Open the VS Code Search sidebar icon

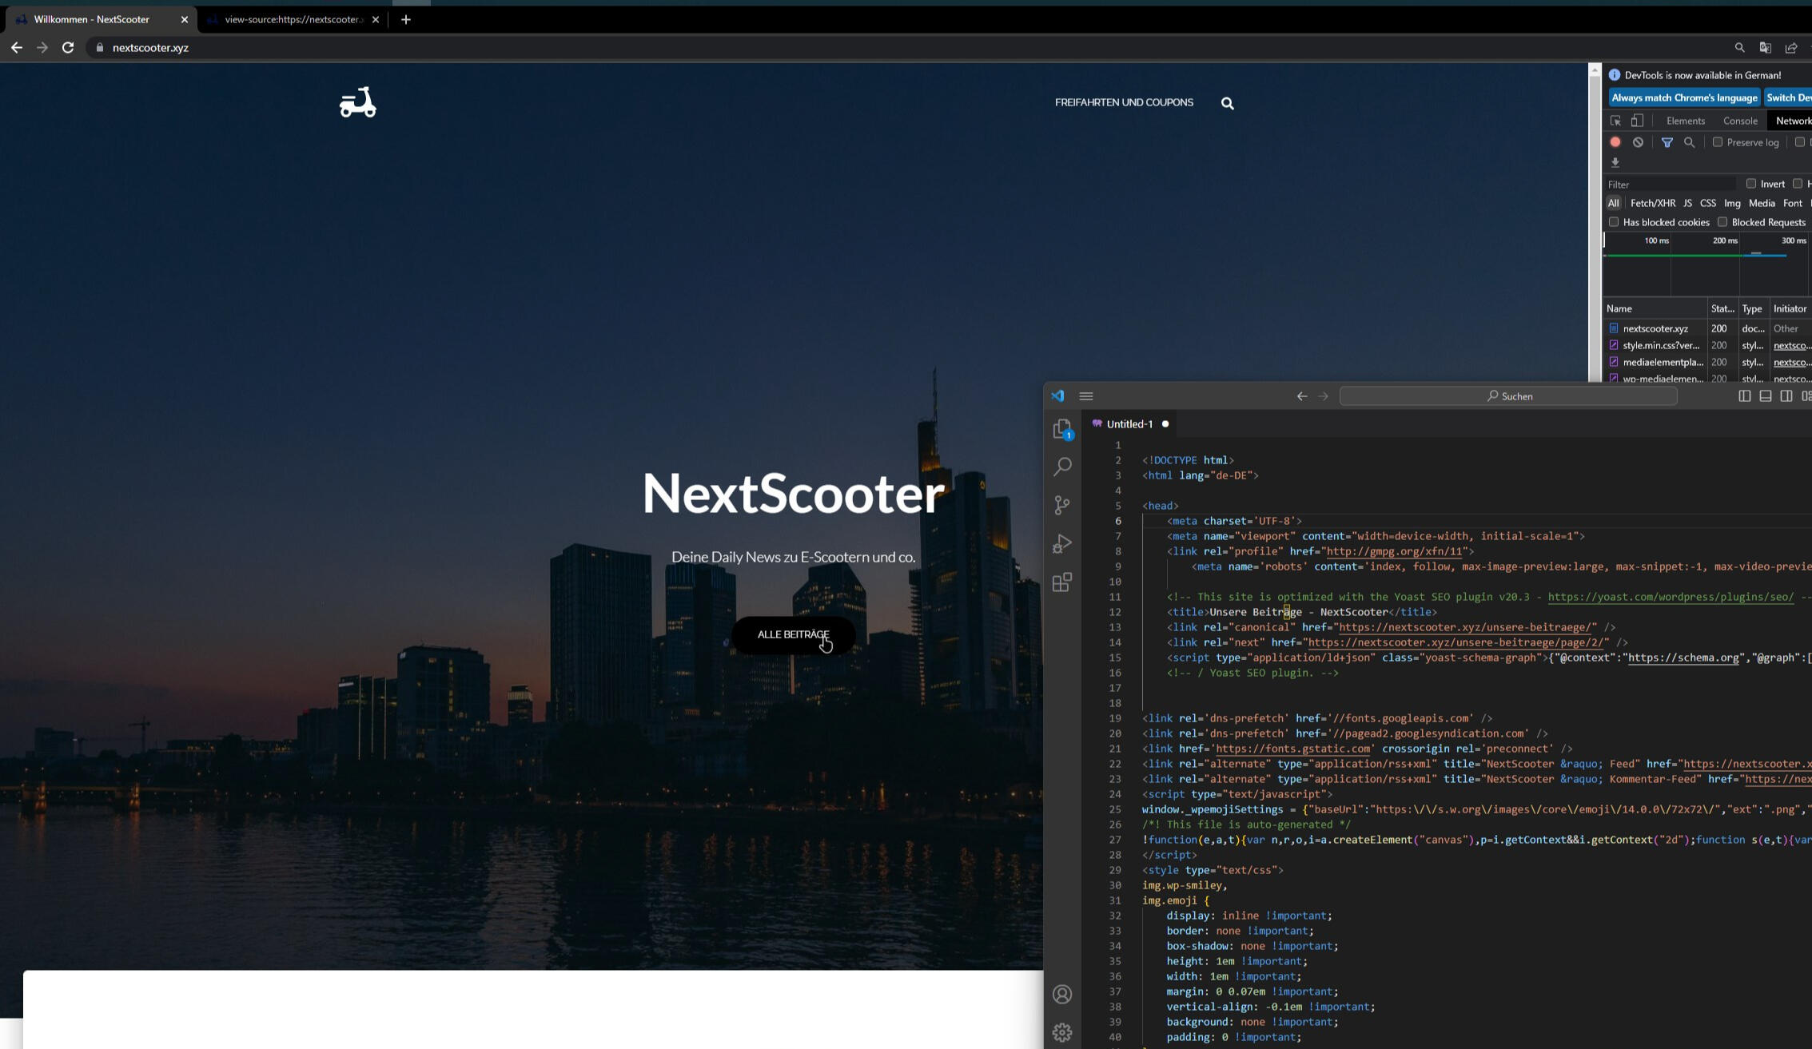(1061, 467)
